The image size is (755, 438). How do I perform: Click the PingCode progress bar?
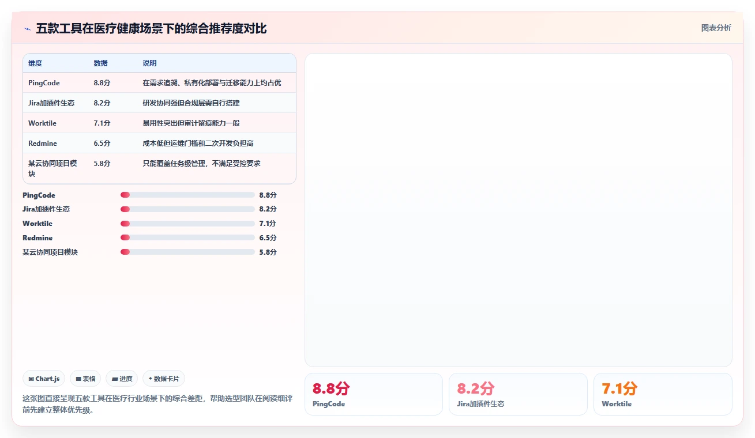tap(187, 195)
